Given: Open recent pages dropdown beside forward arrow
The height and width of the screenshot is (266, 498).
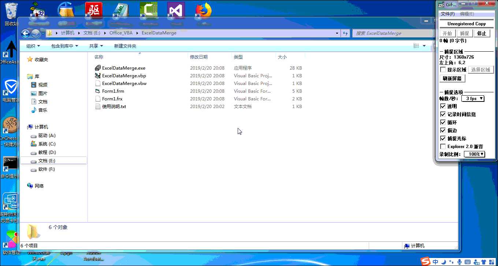Looking at the screenshot, I should tap(43, 33).
